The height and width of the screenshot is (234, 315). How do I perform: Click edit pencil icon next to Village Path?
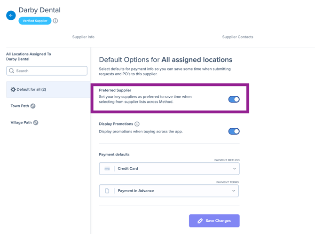click(36, 123)
